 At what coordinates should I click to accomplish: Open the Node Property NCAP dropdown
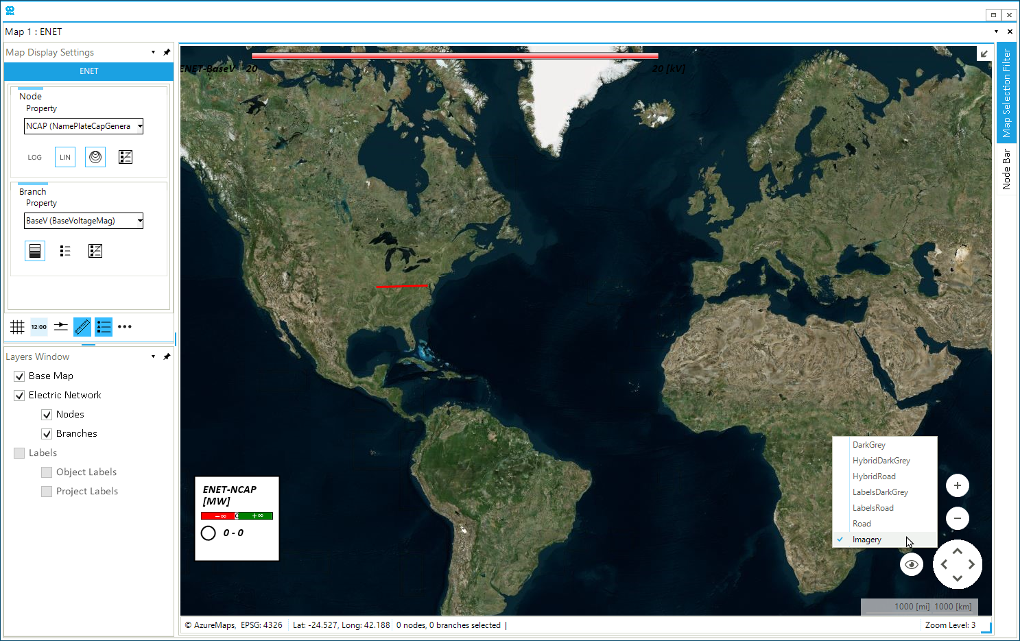(x=84, y=126)
